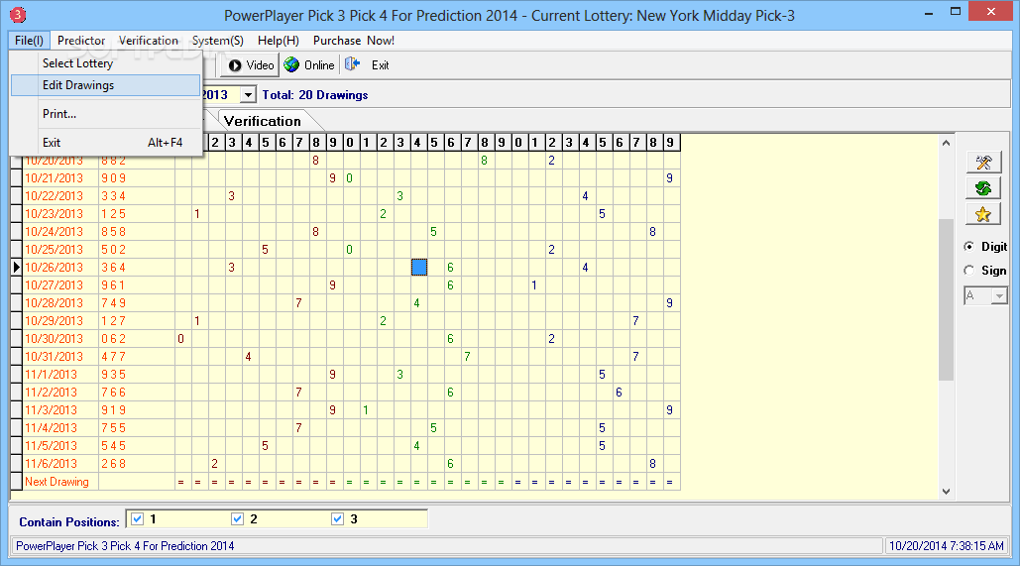Toggle Contain Positions checkbox 3
This screenshot has width=1020, height=566.
(x=337, y=518)
